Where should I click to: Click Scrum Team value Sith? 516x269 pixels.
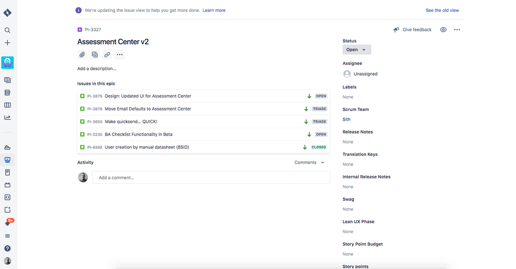click(347, 119)
